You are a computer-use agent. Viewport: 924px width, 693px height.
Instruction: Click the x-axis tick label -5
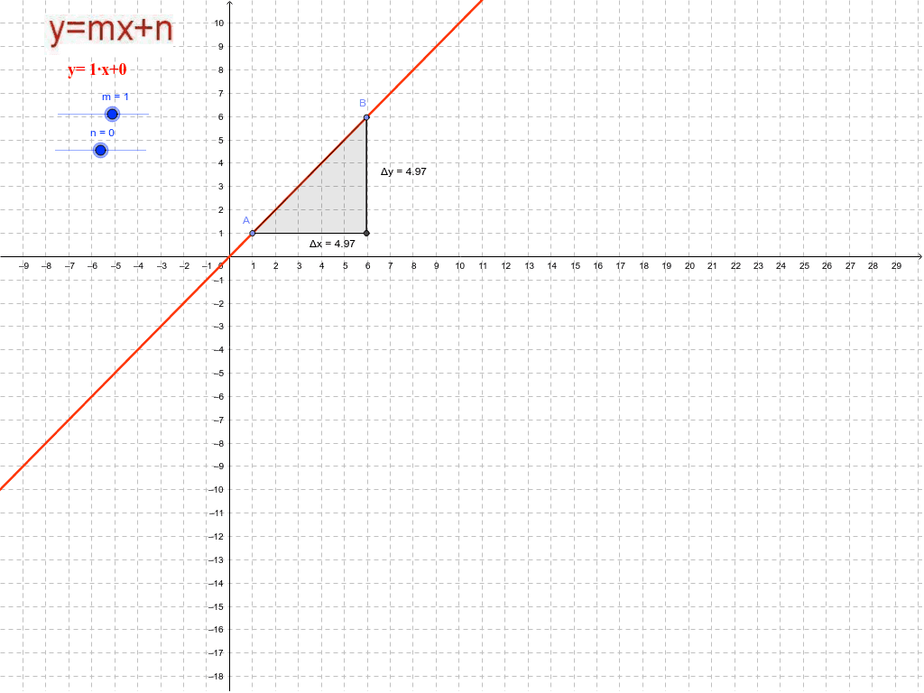[115, 266]
